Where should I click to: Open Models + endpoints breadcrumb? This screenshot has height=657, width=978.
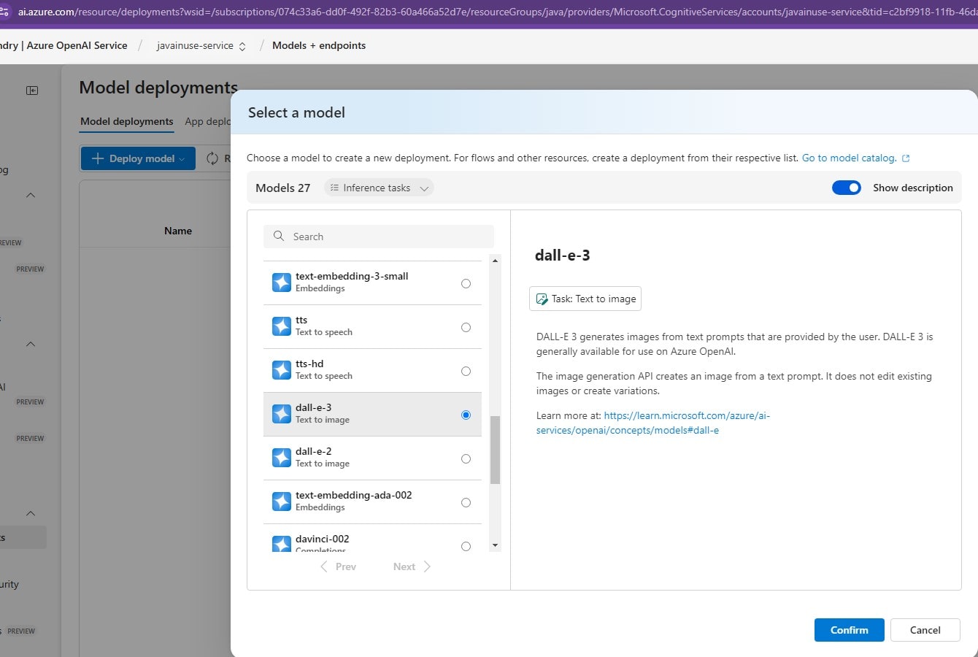319,45
